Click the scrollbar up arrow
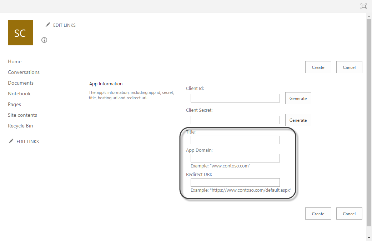The image size is (372, 241). [x=369, y=16]
